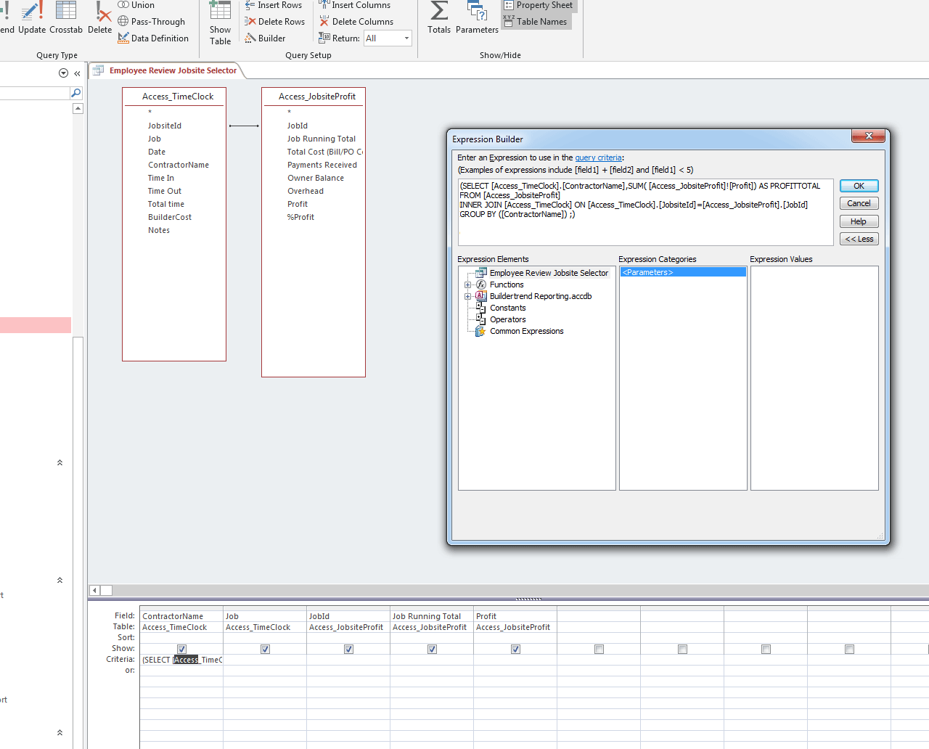The height and width of the screenshot is (749, 929).
Task: Click the Totals sigma icon
Action: tap(439, 12)
